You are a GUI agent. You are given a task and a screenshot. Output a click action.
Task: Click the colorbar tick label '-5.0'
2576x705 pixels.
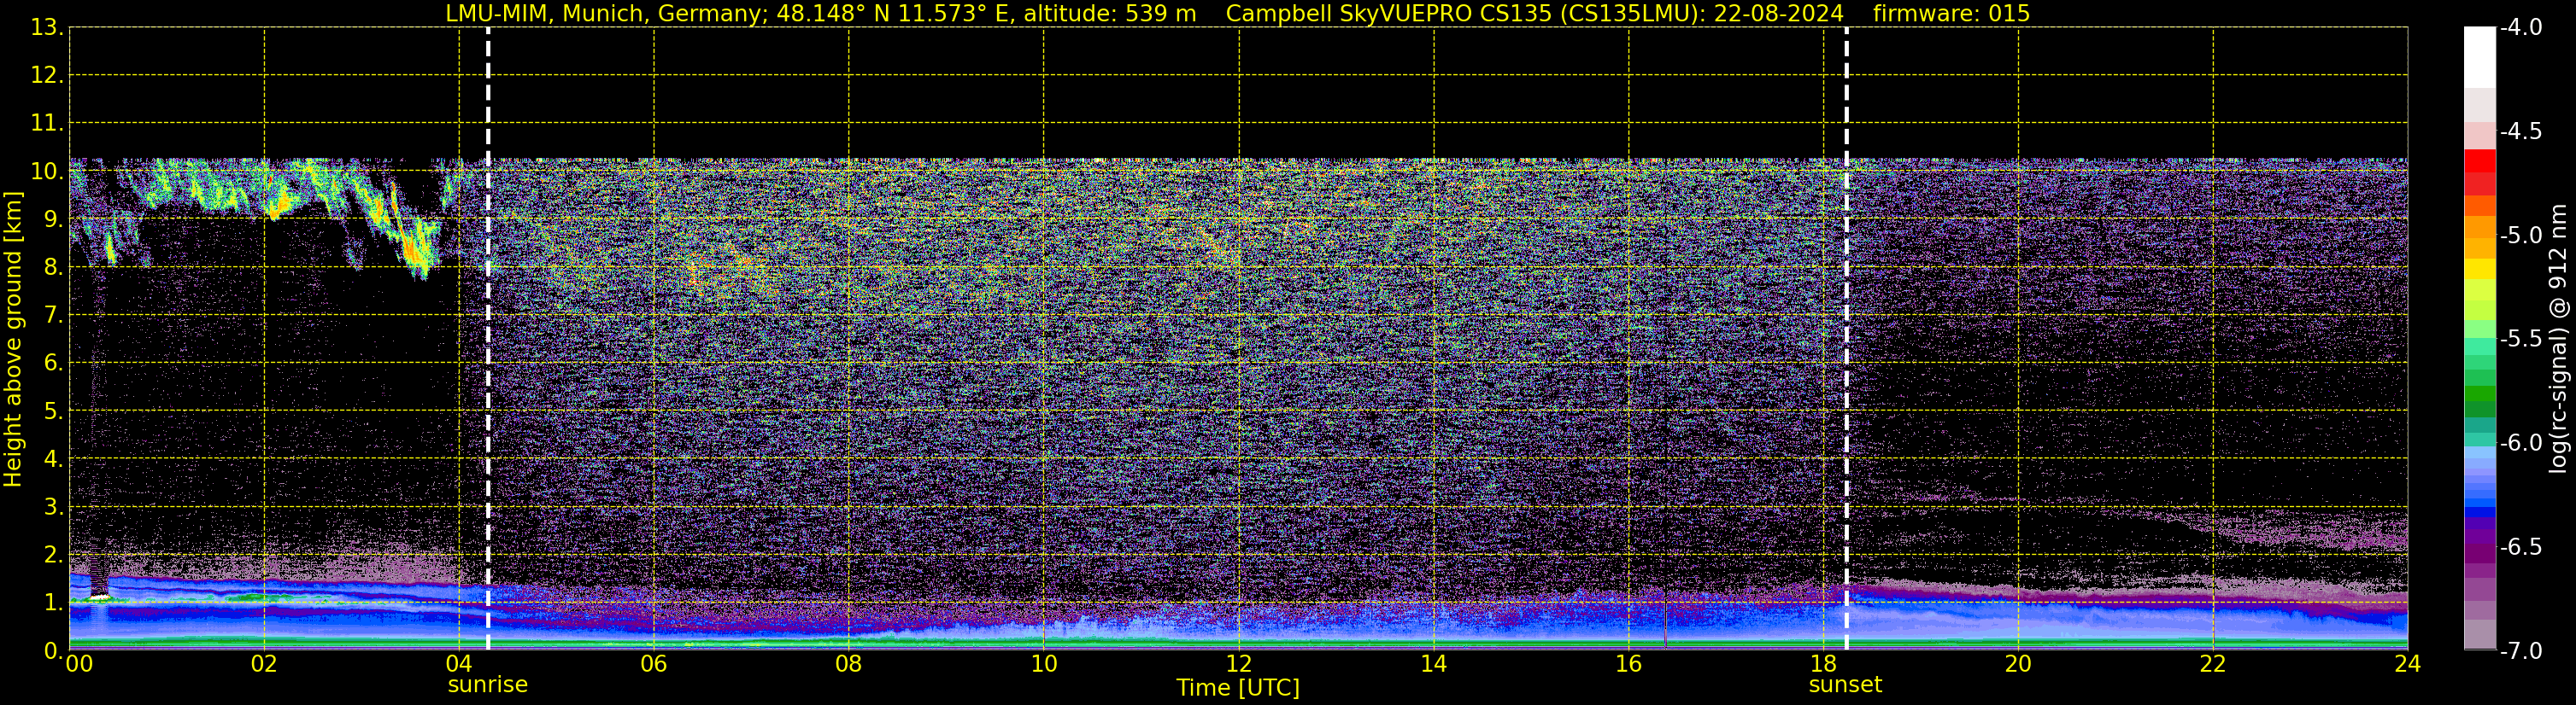2520,236
